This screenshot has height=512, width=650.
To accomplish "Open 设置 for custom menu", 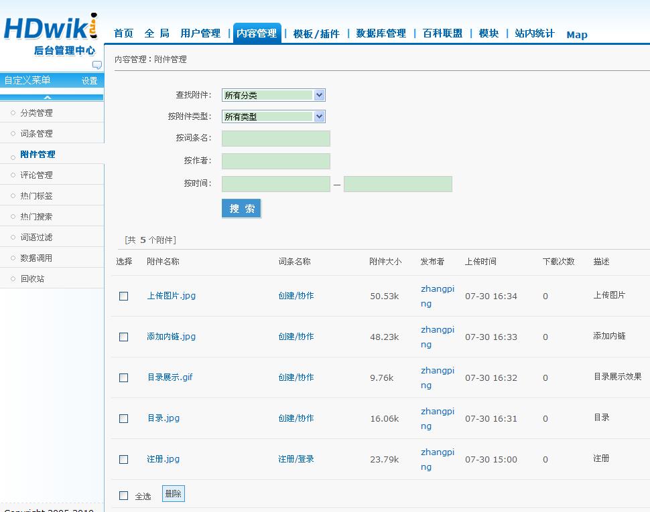I will [90, 81].
